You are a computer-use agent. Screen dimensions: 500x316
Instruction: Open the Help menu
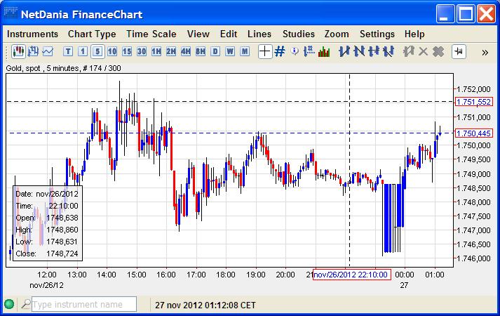414,34
